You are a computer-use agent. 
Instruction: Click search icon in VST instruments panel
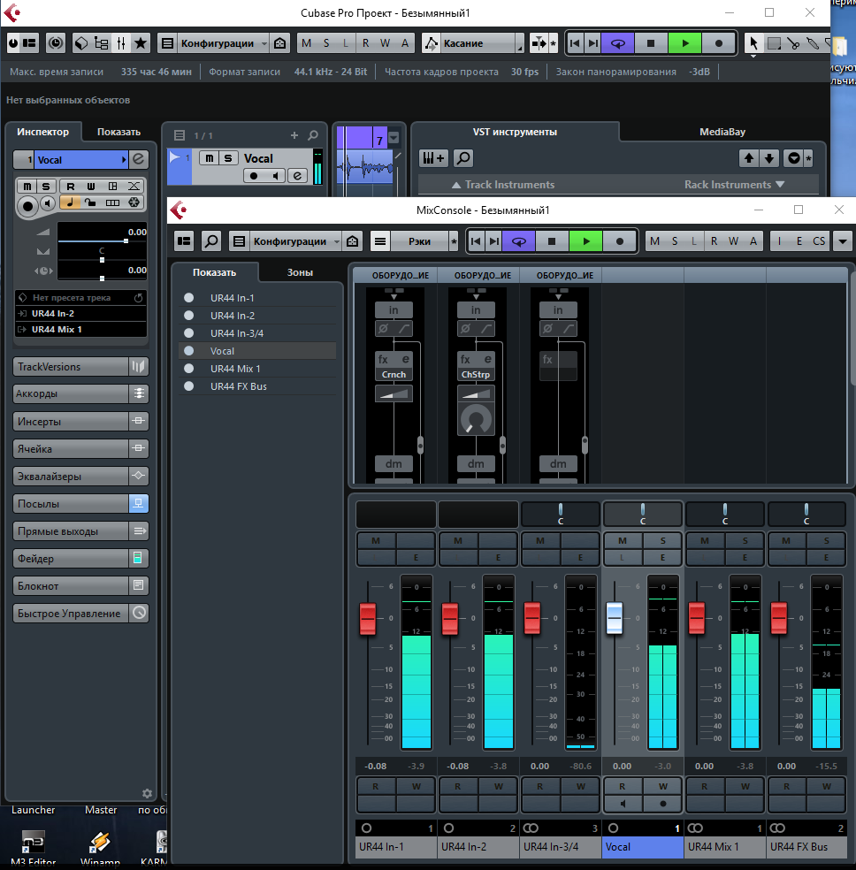(463, 158)
